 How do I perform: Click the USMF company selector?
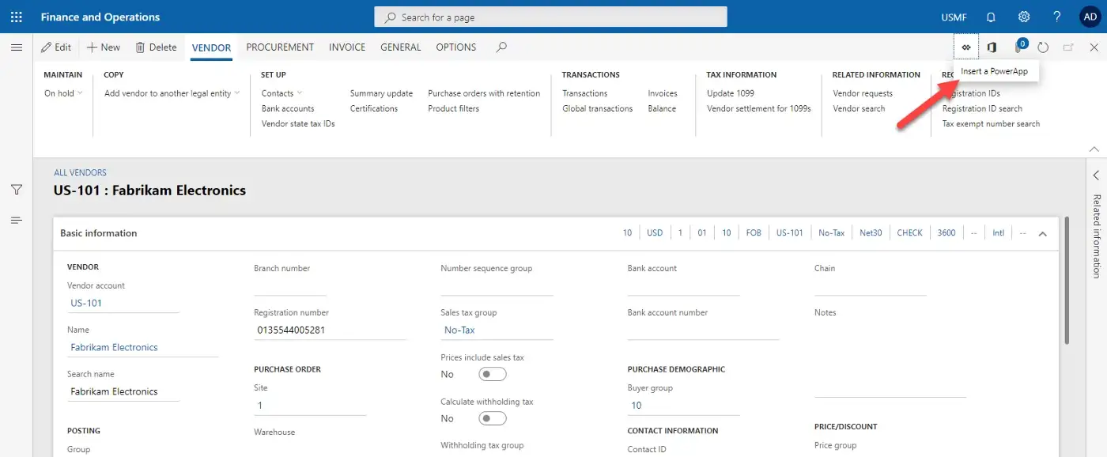[954, 17]
